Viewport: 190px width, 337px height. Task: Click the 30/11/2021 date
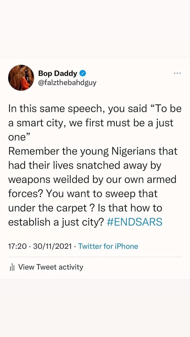click(52, 246)
